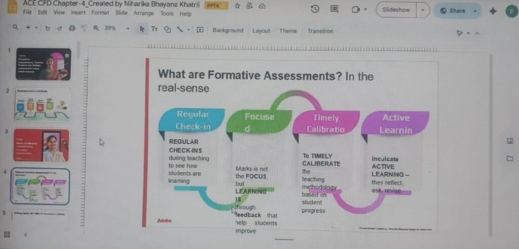
Task: Click the Slideshow button
Action: 396,10
